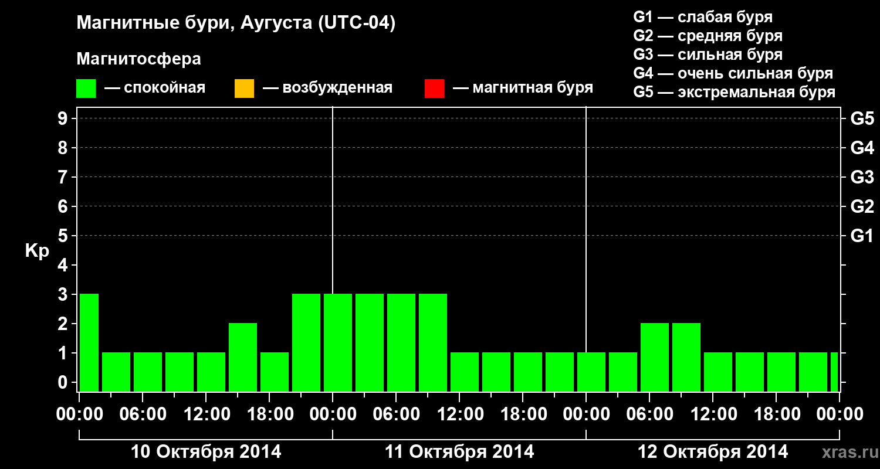Viewport: 880px width, 469px height.
Task: Click the 'Магнитосфера' heading
Action: (x=138, y=59)
